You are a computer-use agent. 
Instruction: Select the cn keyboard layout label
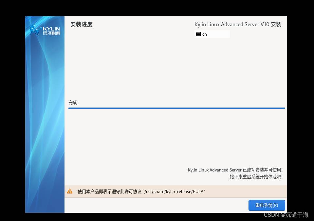coord(205,34)
